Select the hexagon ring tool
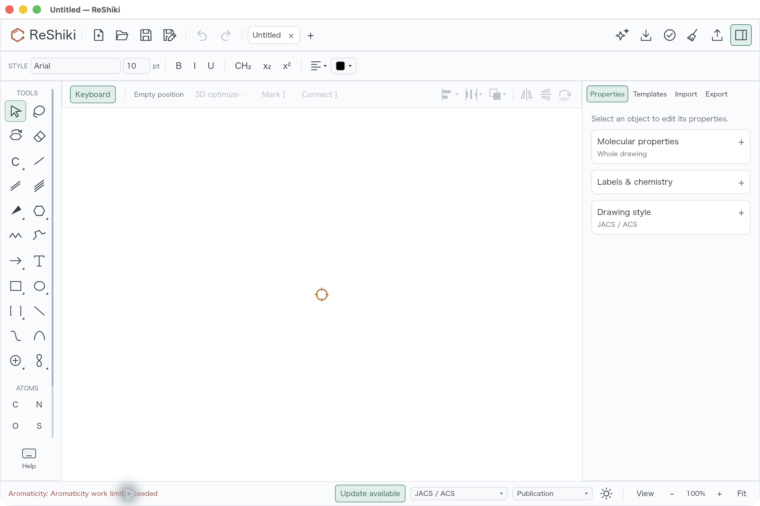This screenshot has height=506, width=760. 39,211
